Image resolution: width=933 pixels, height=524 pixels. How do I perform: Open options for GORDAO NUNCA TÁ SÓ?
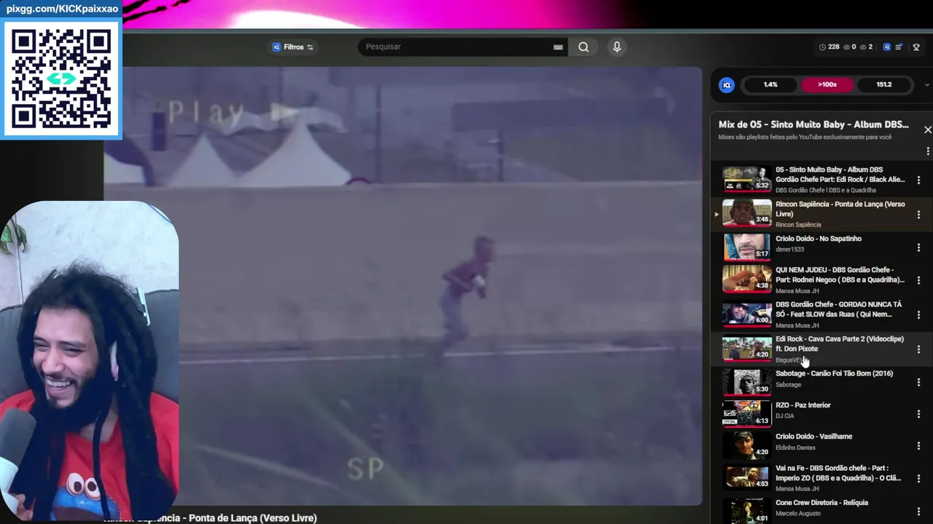point(918,314)
